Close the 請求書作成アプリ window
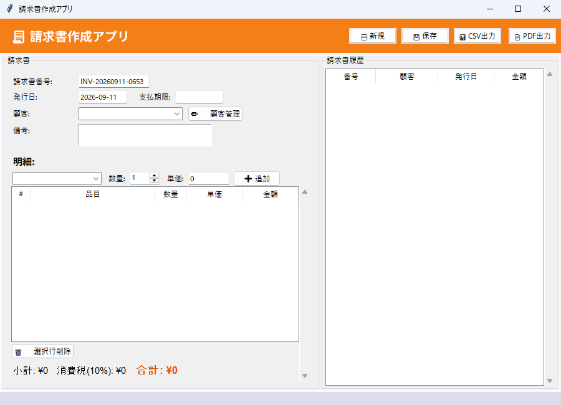 click(x=546, y=9)
